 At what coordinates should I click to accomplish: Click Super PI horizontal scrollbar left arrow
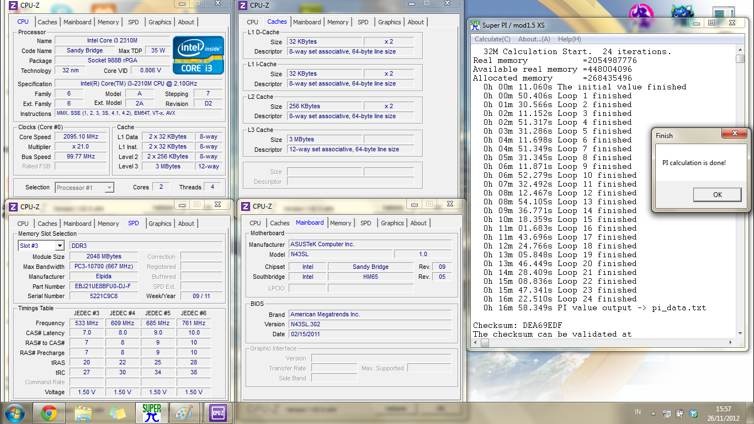pos(476,343)
